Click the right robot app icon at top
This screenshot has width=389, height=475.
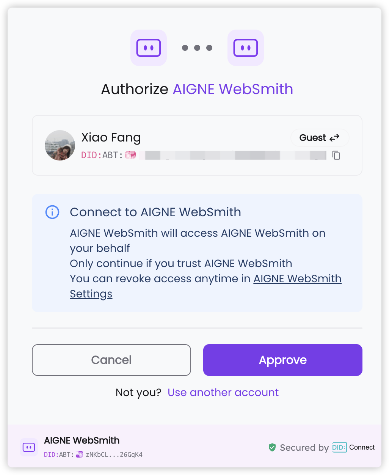246,48
